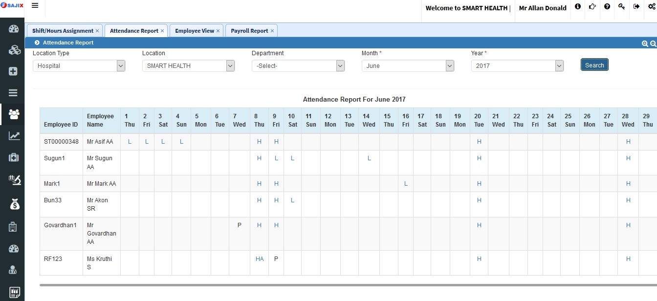
Task: Close the Employee View tab
Action: tap(218, 31)
